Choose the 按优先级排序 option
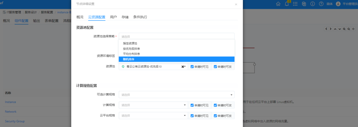This screenshot has width=358, height=127. (176, 49)
